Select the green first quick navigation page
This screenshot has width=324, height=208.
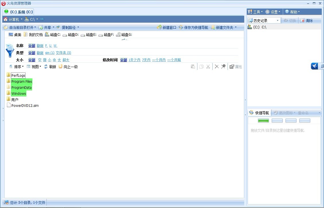point(263,121)
